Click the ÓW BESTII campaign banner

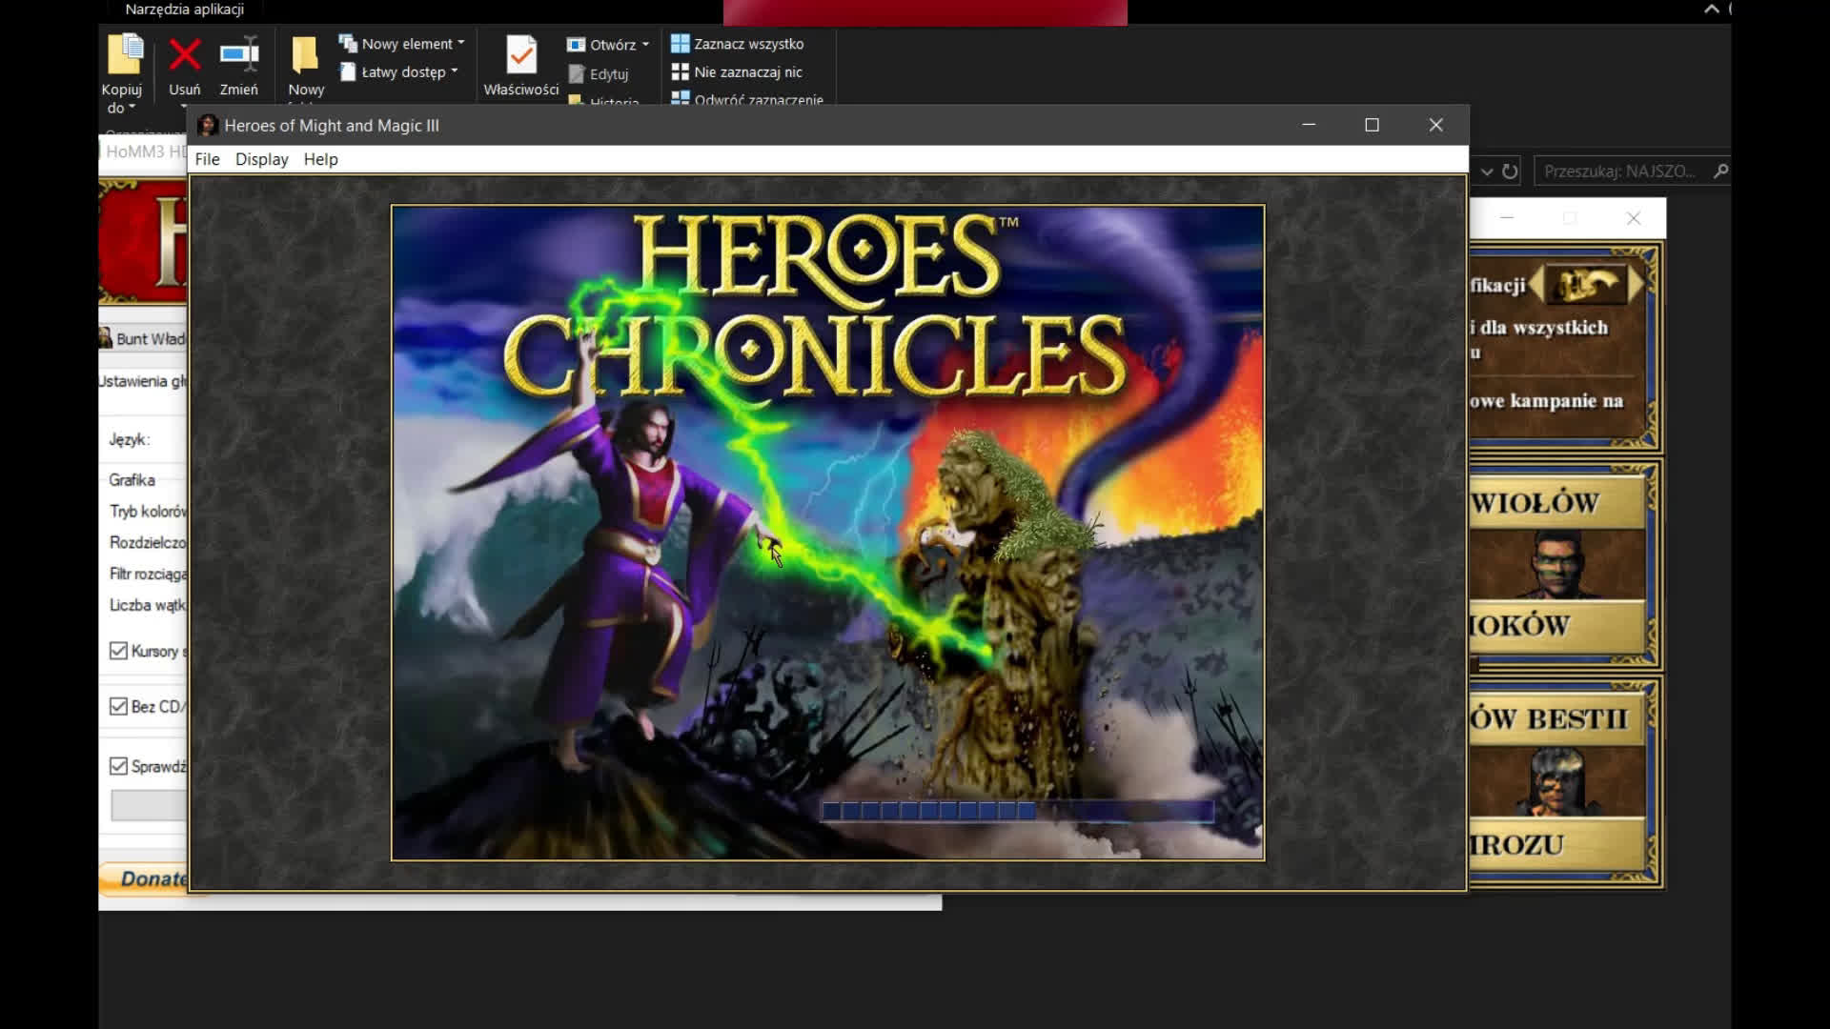pos(1556,718)
